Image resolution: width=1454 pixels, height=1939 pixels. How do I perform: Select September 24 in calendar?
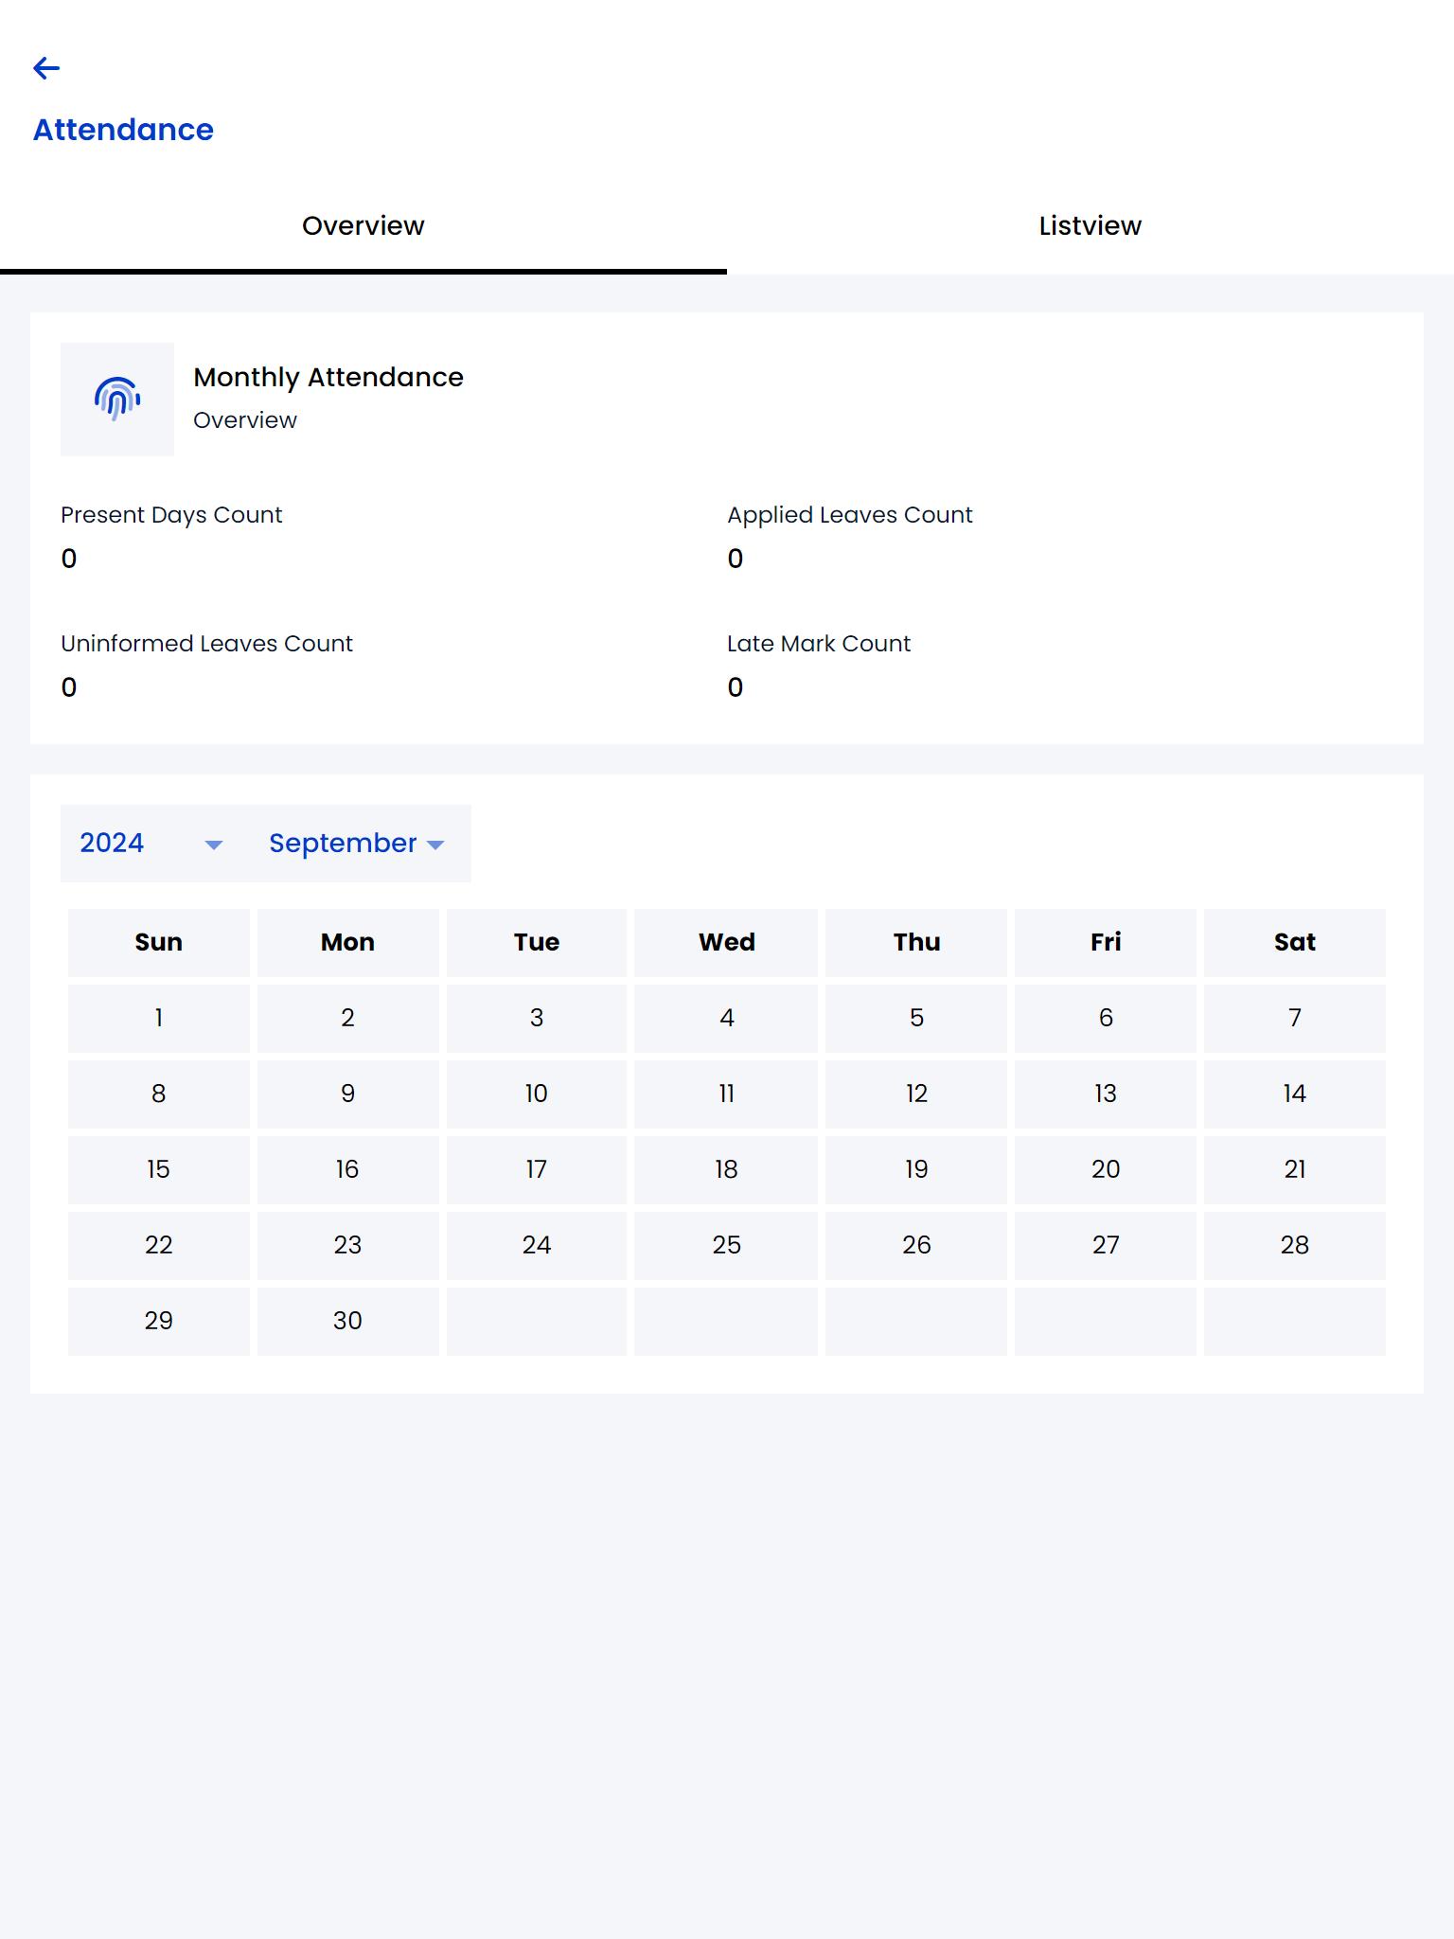[537, 1246]
